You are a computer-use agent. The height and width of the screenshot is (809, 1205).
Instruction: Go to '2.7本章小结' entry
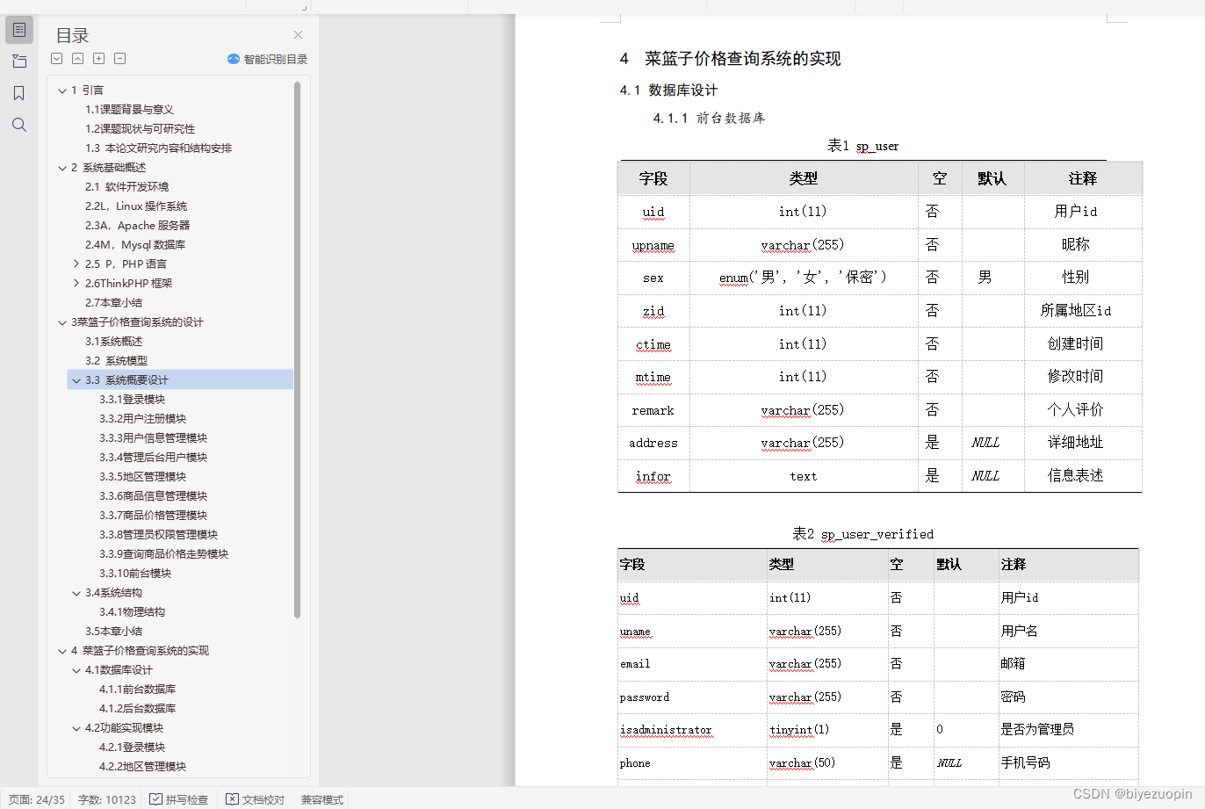[113, 303]
